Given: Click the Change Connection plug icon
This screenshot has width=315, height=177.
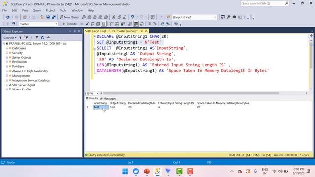Looking at the screenshot, I should [x=13, y=24].
